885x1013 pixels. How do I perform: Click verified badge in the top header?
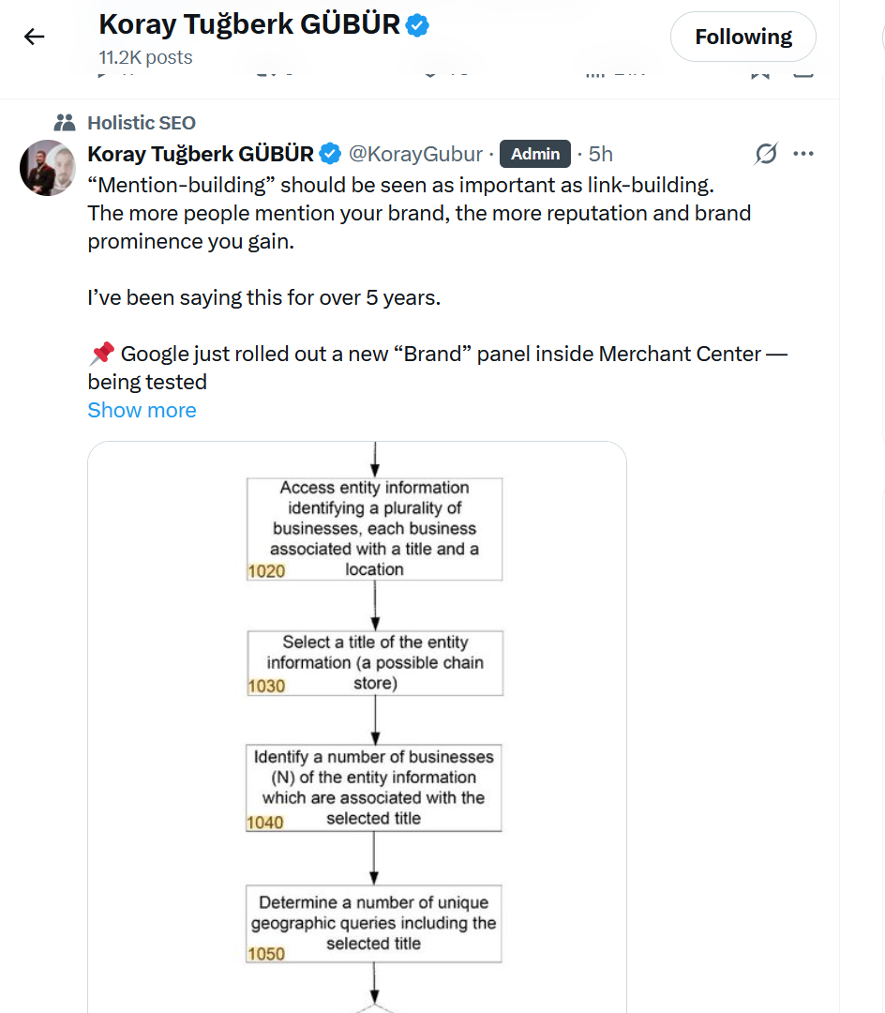417,25
